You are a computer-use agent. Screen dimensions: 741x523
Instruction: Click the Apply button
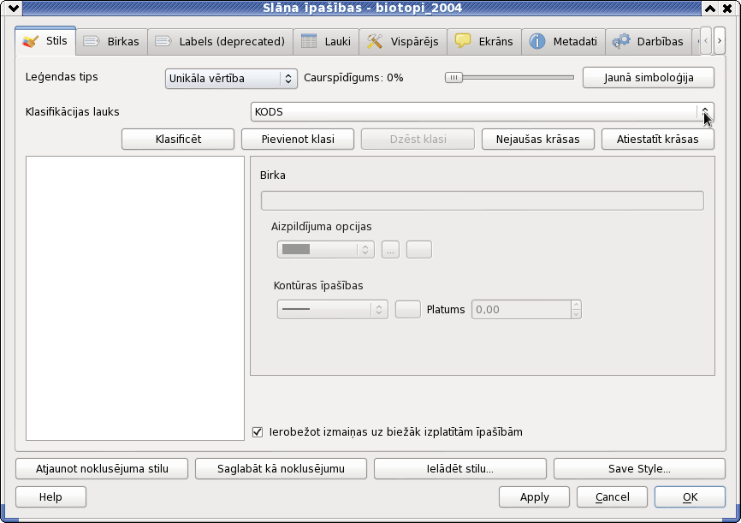click(x=534, y=497)
